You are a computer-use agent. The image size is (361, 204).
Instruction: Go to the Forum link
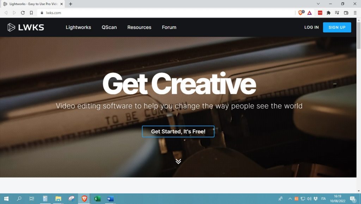click(169, 27)
